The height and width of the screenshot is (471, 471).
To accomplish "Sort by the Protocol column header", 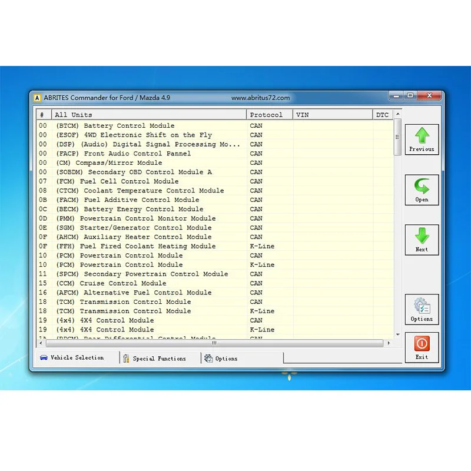I will point(270,115).
